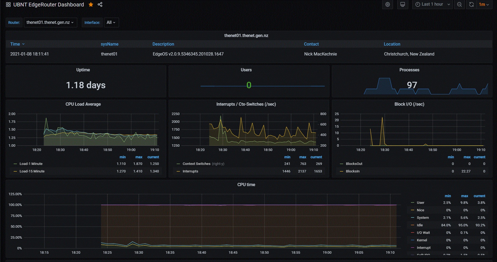The height and width of the screenshot is (262, 497).
Task: Toggle the User CPU series
Action: [420, 203]
